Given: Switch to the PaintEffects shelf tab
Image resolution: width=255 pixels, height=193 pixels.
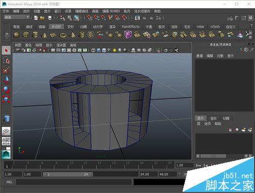Looking at the screenshot, I should coord(131,26).
